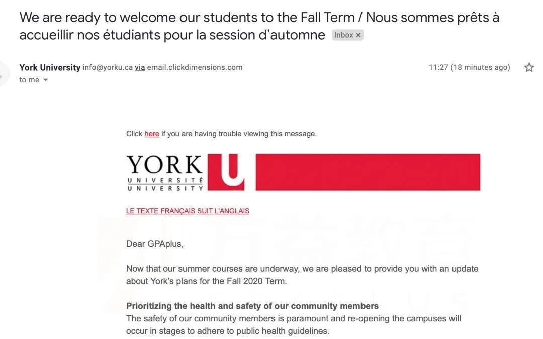Click the sender name York University
The image size is (543, 339).
click(x=50, y=67)
